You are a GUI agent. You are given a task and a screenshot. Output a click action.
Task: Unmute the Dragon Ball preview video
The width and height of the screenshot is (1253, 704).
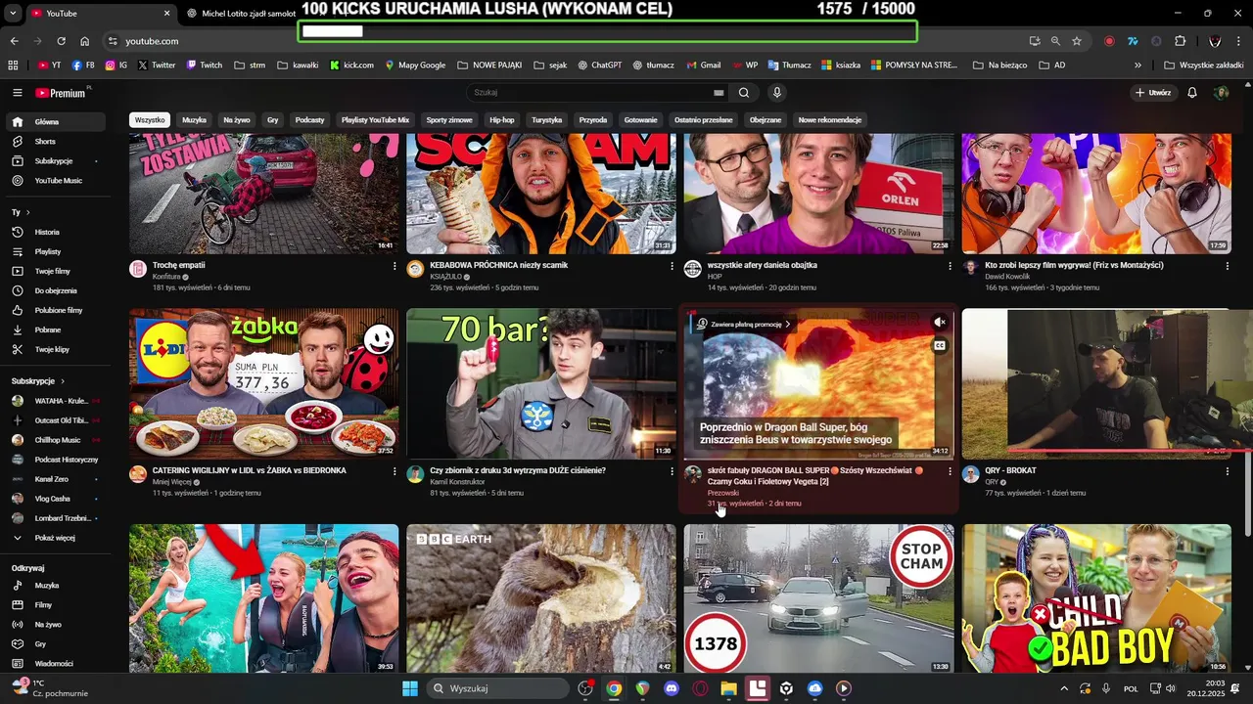coord(940,323)
